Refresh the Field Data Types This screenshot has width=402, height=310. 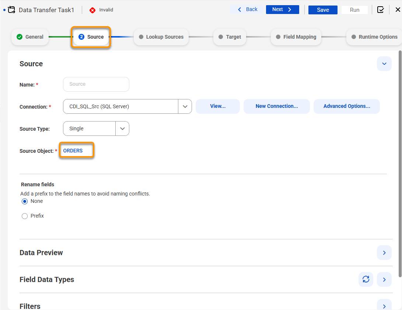[x=366, y=279]
